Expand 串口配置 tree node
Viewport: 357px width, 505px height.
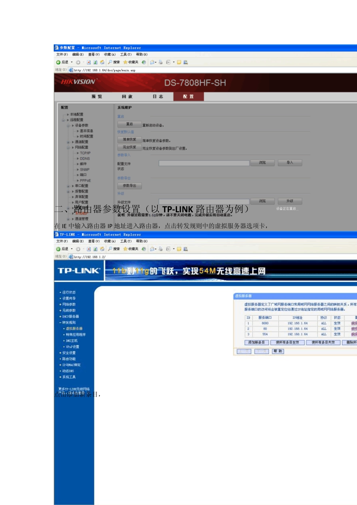point(68,186)
